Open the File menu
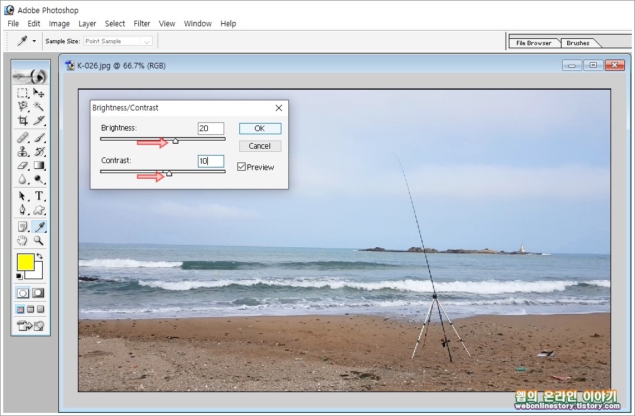 pos(13,23)
